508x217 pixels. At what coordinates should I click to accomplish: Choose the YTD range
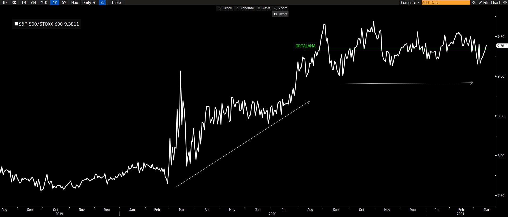[44, 3]
